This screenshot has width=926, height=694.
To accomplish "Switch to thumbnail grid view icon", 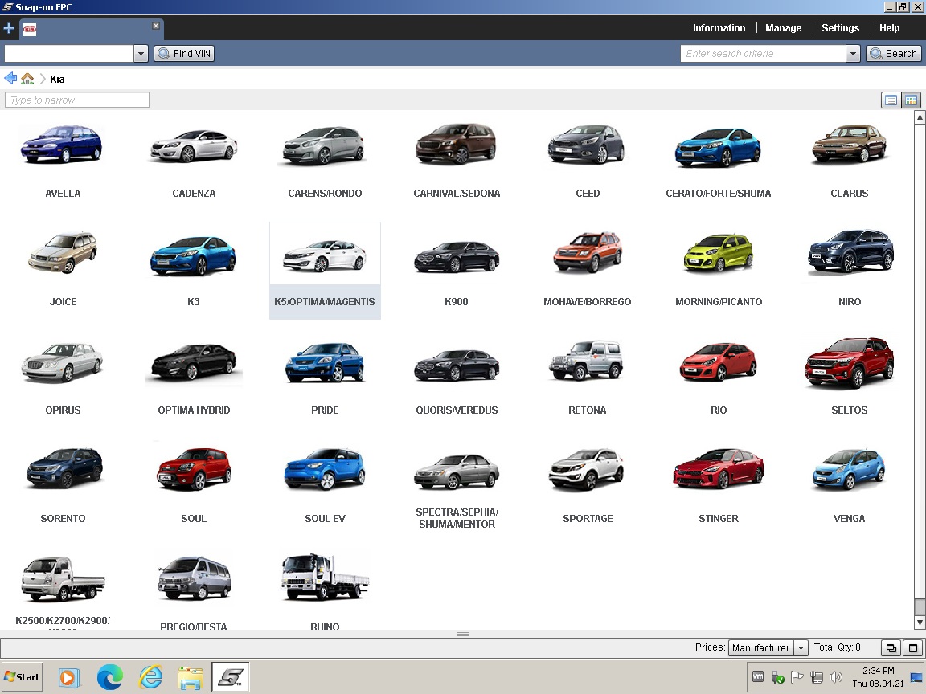I will click(912, 100).
